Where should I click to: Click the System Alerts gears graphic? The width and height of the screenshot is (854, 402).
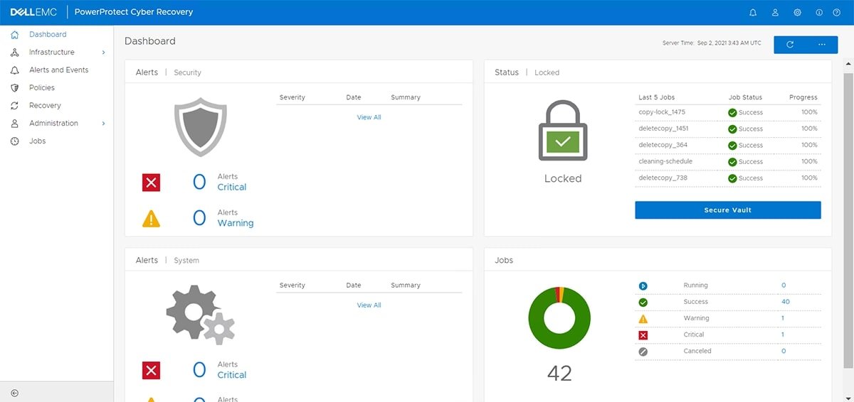click(x=201, y=315)
